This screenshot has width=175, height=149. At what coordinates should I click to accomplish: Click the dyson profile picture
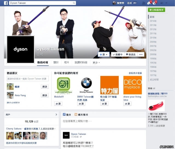(21, 49)
